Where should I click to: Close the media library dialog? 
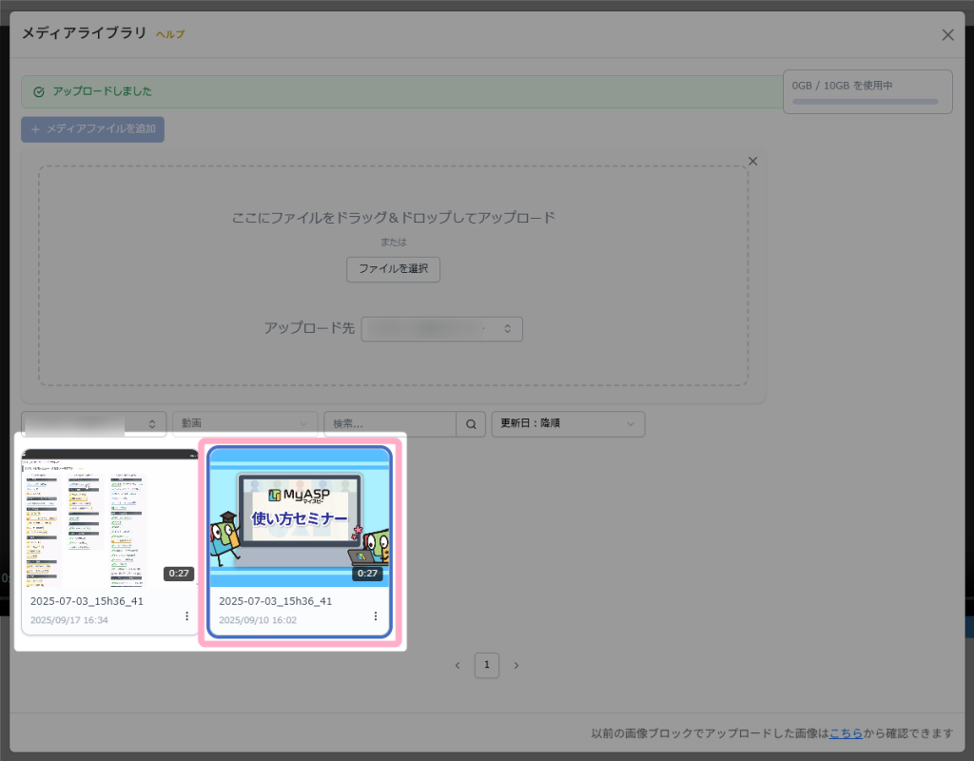click(947, 35)
